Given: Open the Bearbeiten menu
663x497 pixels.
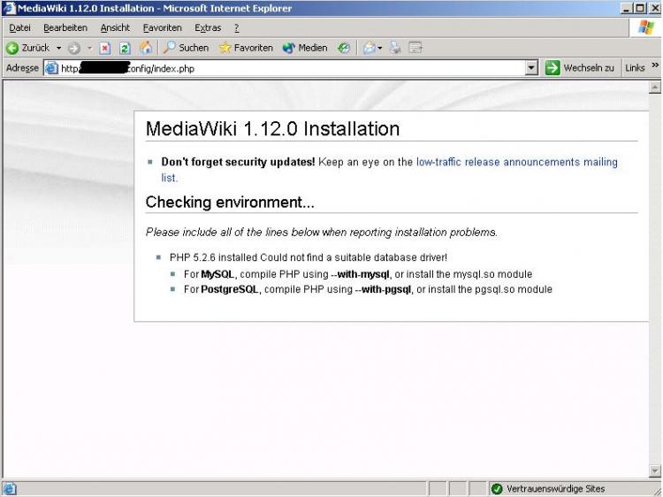Looking at the screenshot, I should (65, 28).
